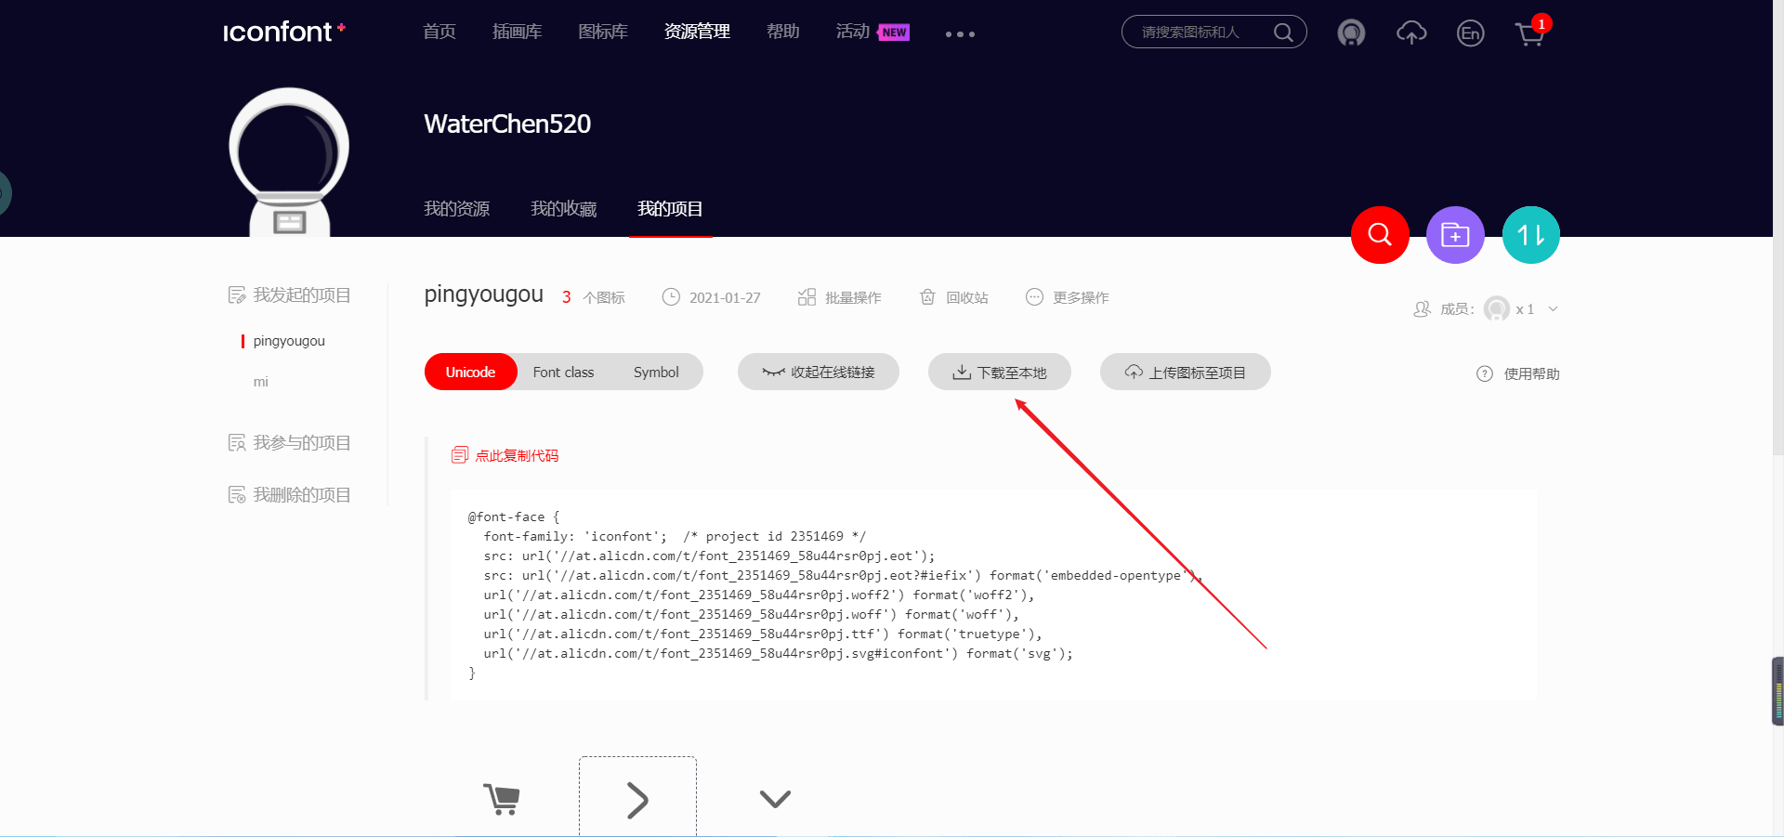The height and width of the screenshot is (837, 1784).
Task: Select the down chevron arrow icon
Action: (x=775, y=799)
